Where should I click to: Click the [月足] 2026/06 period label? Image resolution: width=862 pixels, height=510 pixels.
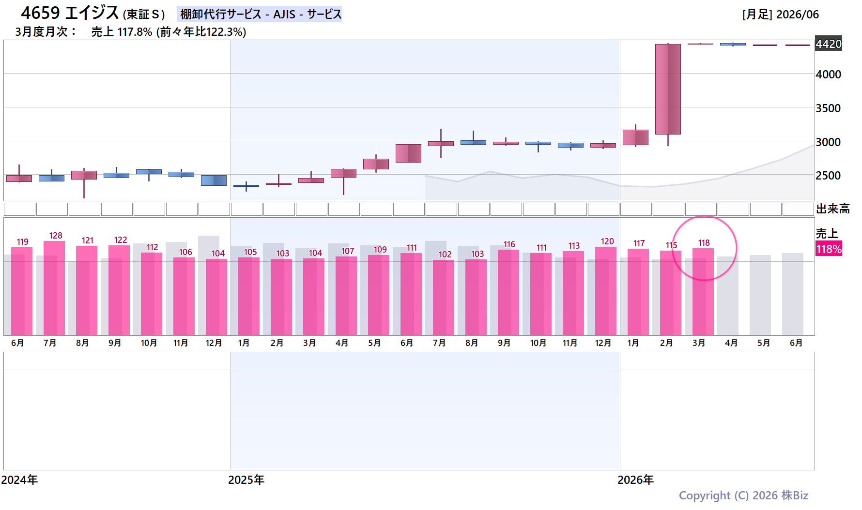pyautogui.click(x=780, y=15)
